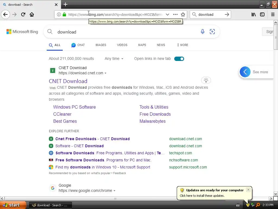Click the orange magnifier tray icon
Image resolution: width=278 pixels, height=209 pixels.
pyautogui.click(x=258, y=205)
